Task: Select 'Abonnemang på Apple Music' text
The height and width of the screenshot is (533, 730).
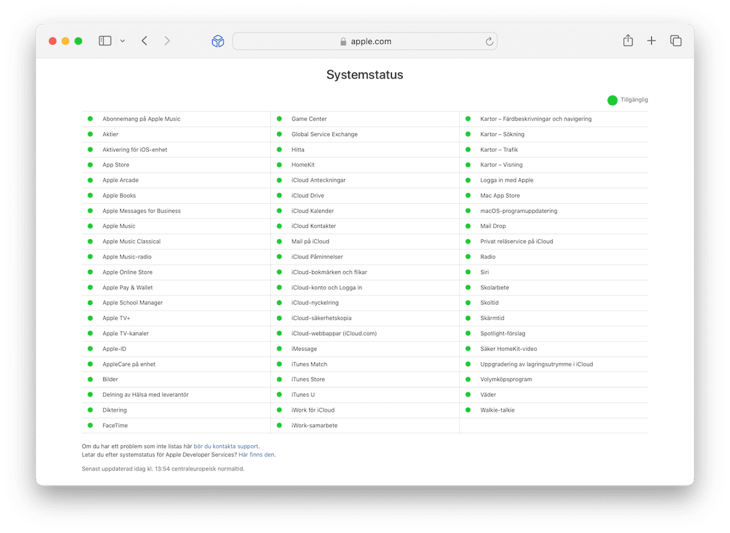Action: 141,119
